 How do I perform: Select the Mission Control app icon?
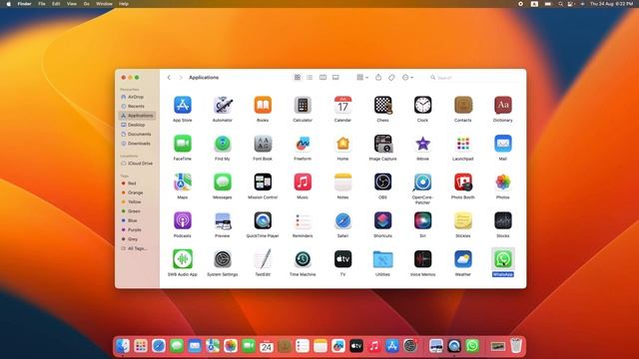263,181
